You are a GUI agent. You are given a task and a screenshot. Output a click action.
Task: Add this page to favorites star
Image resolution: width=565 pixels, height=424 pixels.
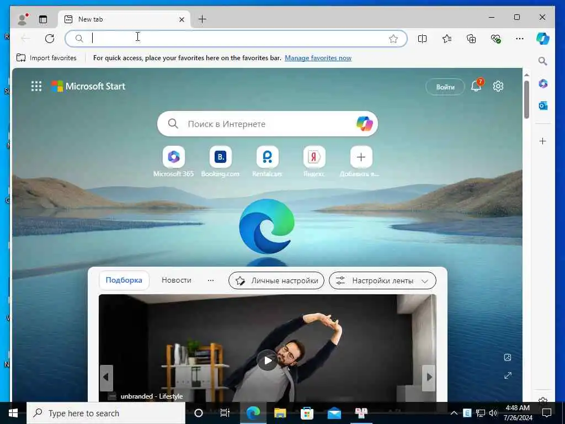(393, 39)
